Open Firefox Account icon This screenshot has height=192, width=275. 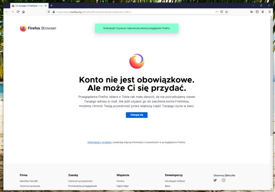coord(263,12)
